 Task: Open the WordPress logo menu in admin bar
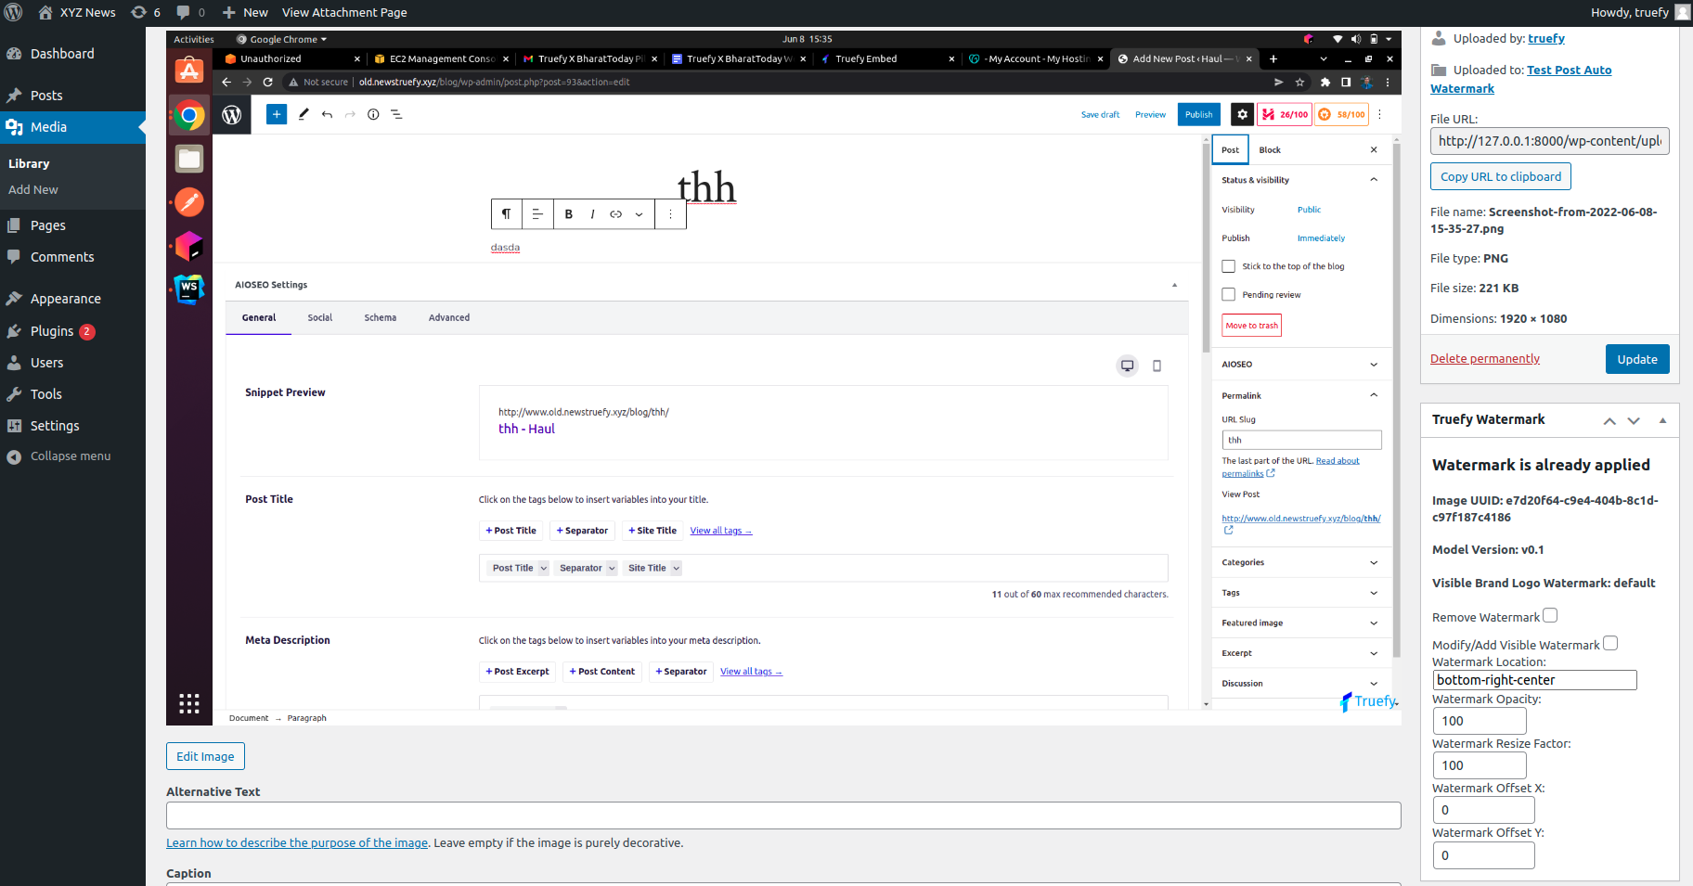coord(14,12)
